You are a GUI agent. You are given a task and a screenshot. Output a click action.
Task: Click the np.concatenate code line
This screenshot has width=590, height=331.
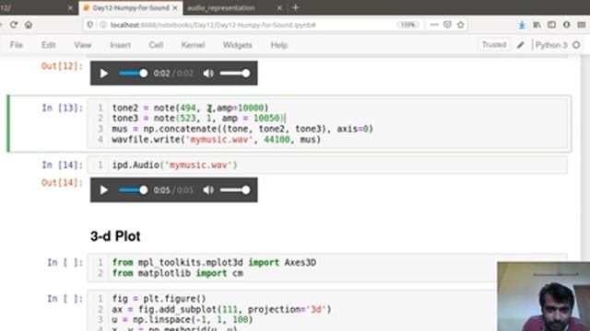242,129
